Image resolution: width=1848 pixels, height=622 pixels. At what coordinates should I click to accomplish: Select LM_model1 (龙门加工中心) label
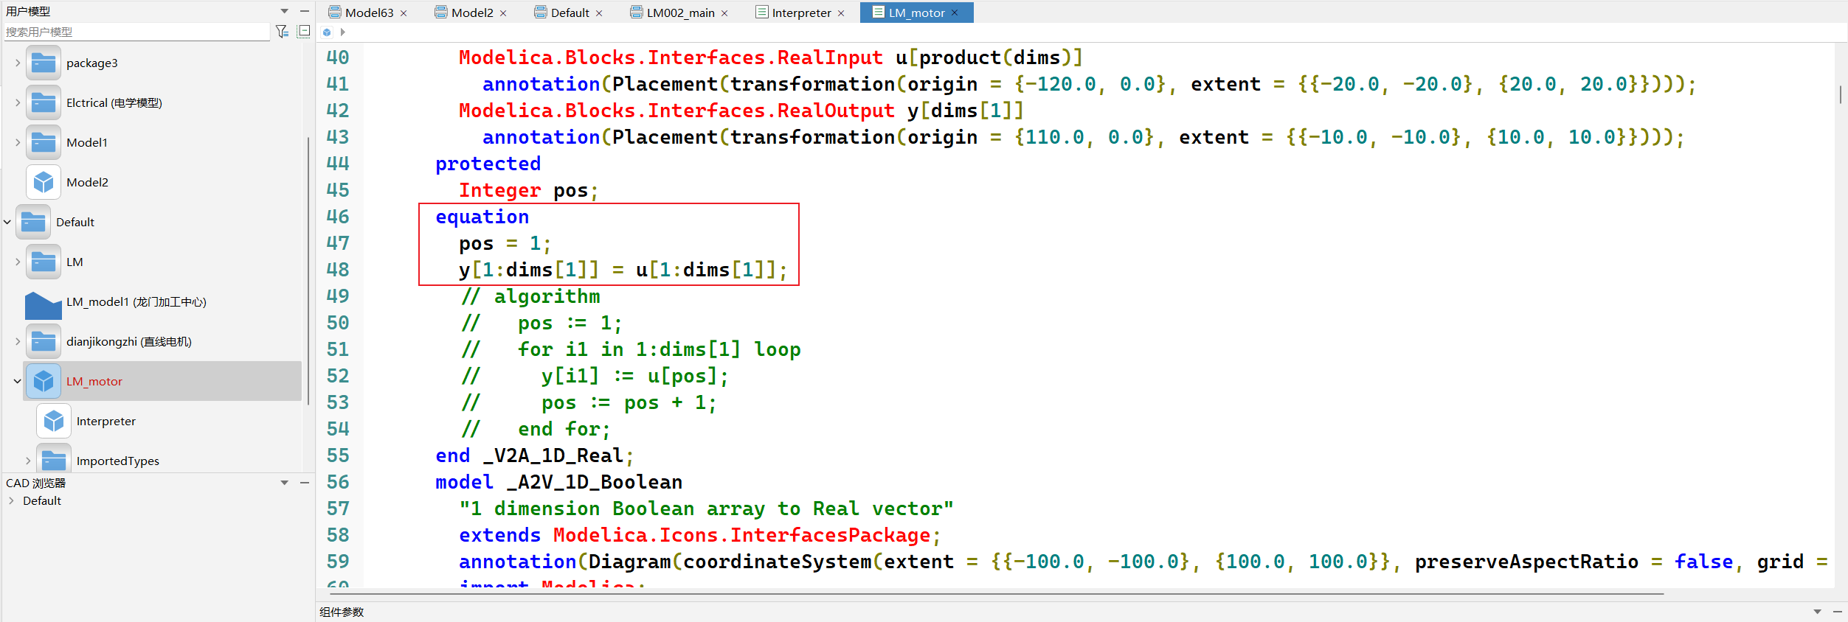pyautogui.click(x=136, y=301)
